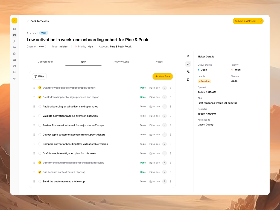Click the lock icon in sidebar
280x210 pixels.
[14, 78]
